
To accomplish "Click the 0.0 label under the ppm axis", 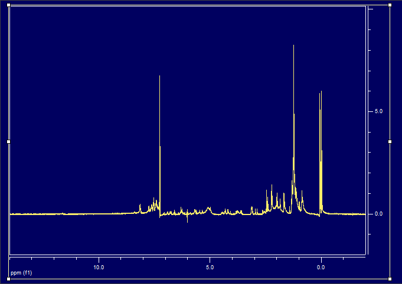I will coord(321,268).
